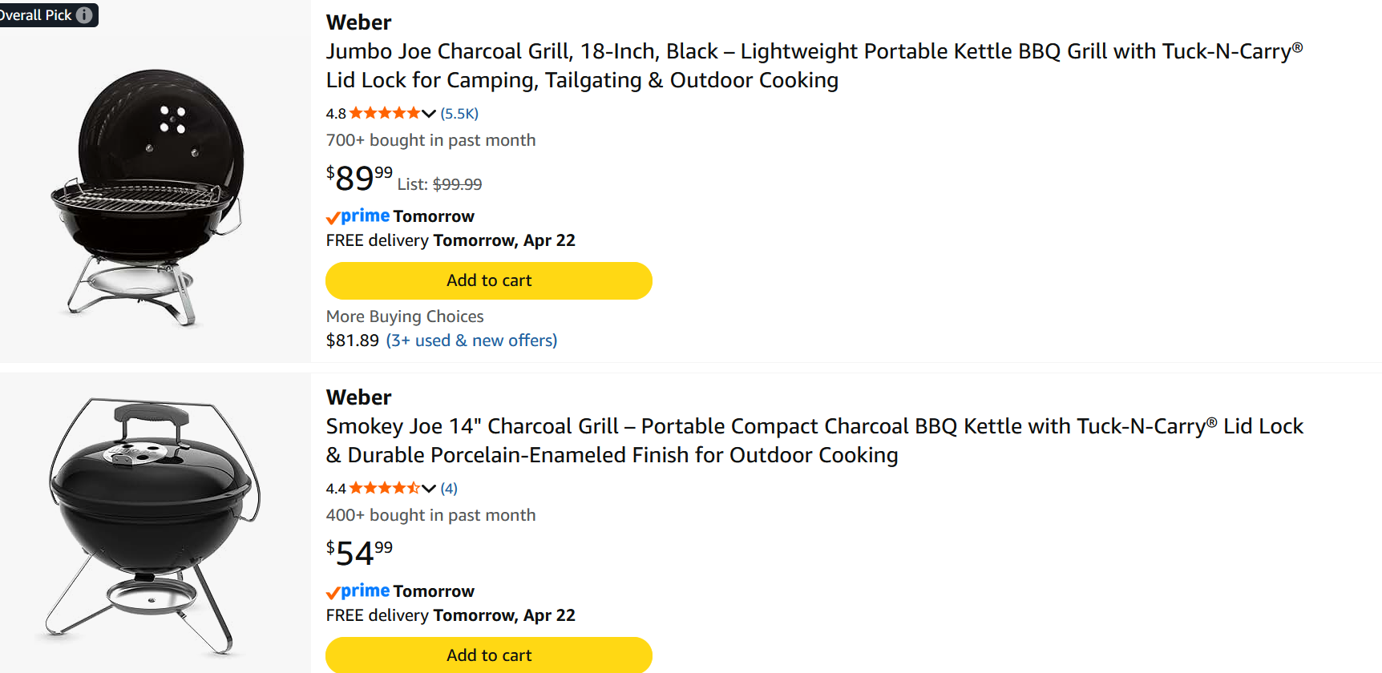Add the Smokey Joe grill to cart
This screenshot has width=1382, height=673.
tap(488, 655)
